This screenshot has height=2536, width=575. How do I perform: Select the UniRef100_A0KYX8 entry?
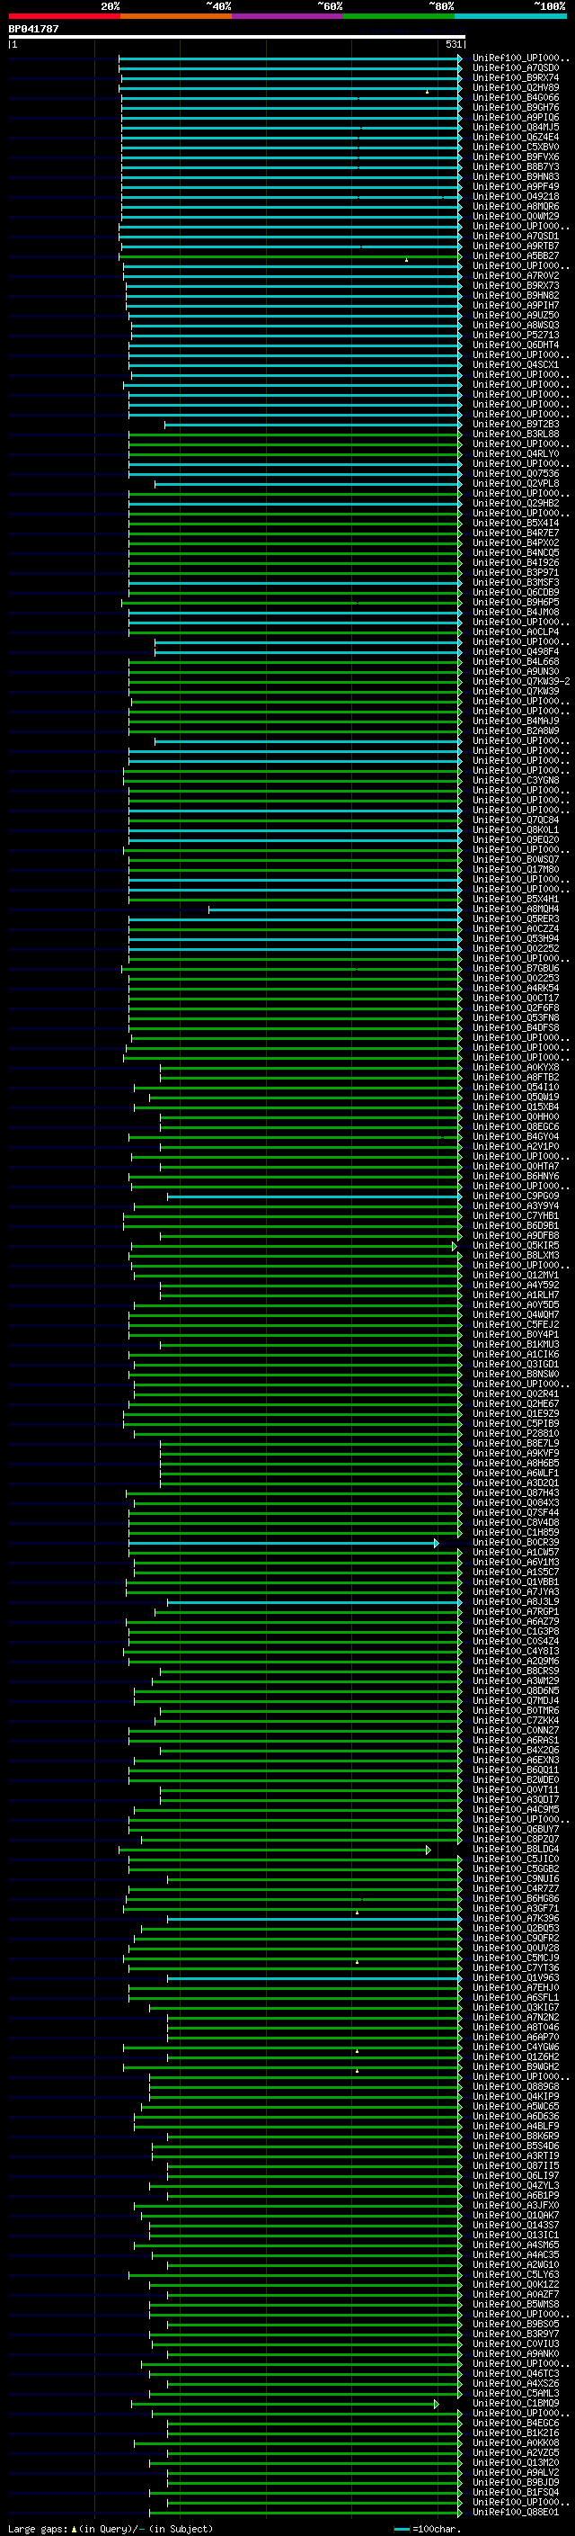(516, 1068)
